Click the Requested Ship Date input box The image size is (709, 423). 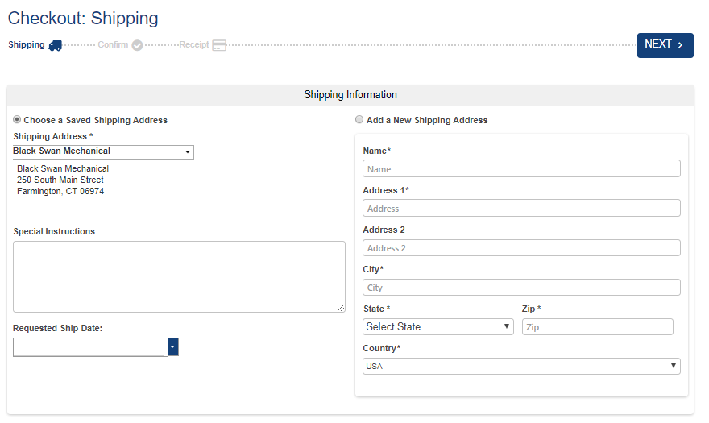tap(90, 347)
